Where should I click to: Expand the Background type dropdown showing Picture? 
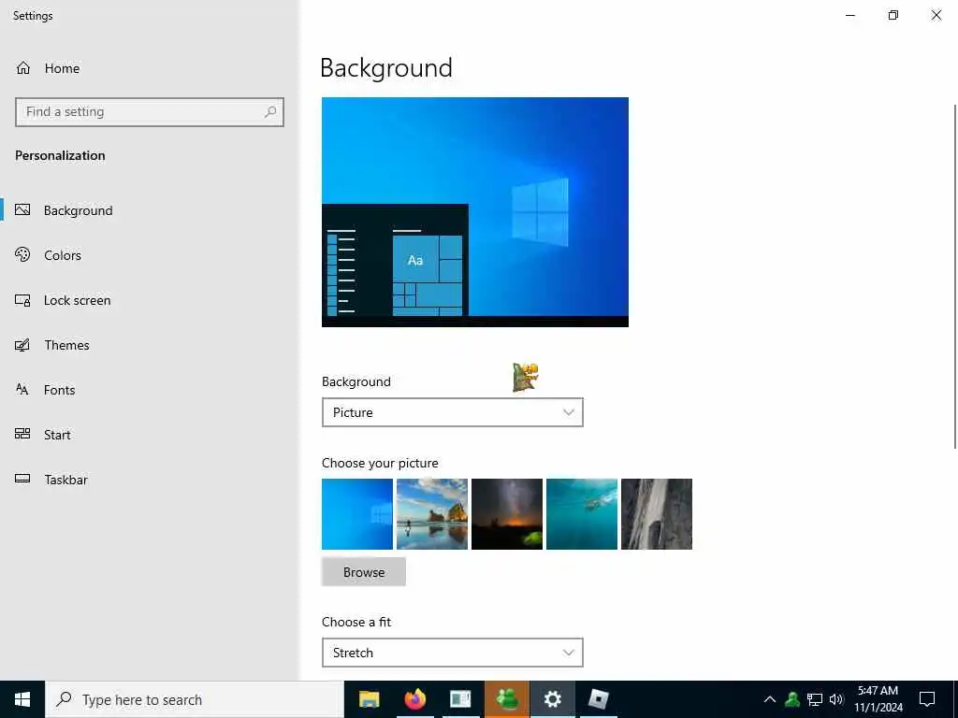pyautogui.click(x=453, y=412)
